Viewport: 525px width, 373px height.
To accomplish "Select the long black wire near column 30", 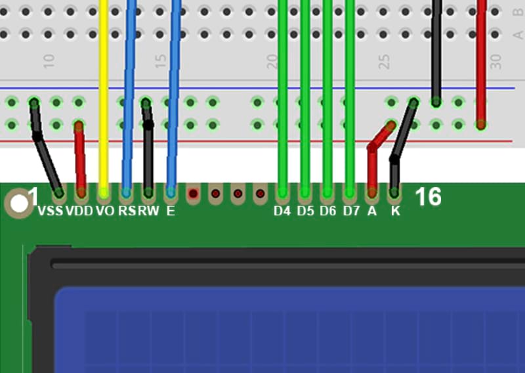I will pos(436,54).
